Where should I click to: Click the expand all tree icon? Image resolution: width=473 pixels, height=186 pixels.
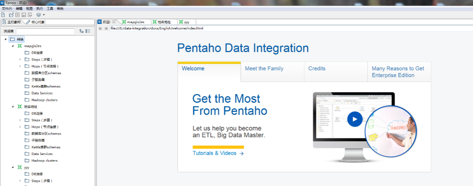tap(81, 31)
